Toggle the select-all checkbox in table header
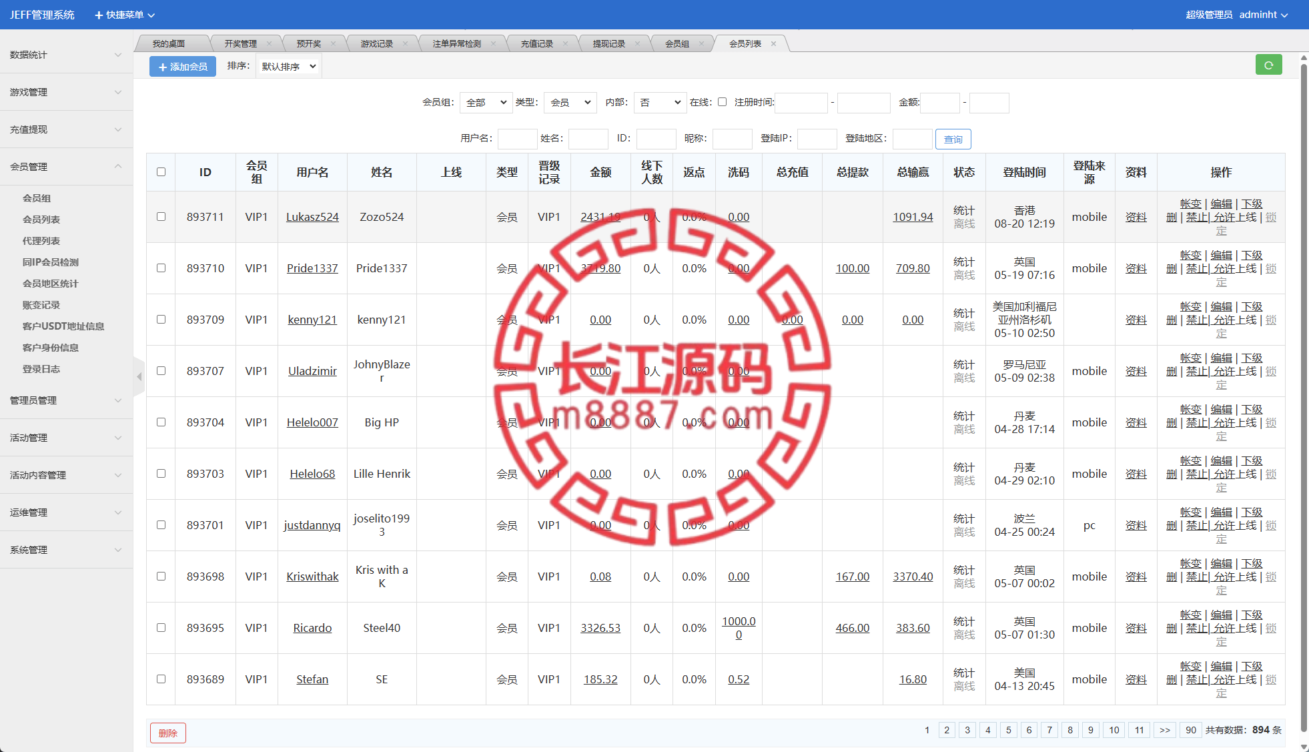The image size is (1309, 752). coord(161,171)
